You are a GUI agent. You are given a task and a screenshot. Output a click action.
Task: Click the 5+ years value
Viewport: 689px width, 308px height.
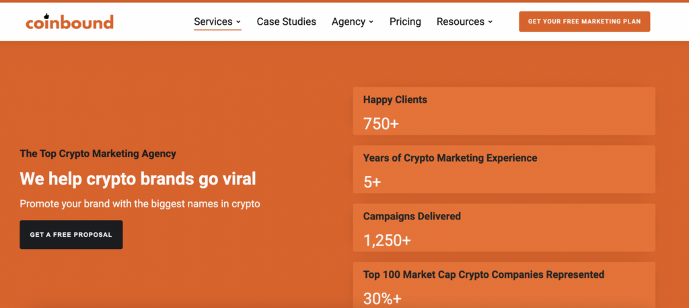[372, 183]
